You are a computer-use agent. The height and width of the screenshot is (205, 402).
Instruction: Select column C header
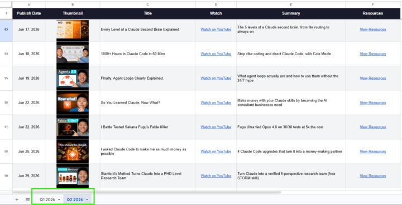pyautogui.click(x=147, y=4)
